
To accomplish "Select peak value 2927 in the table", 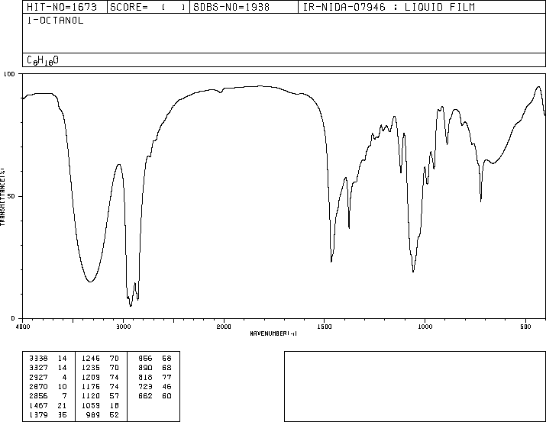I will pos(38,377).
